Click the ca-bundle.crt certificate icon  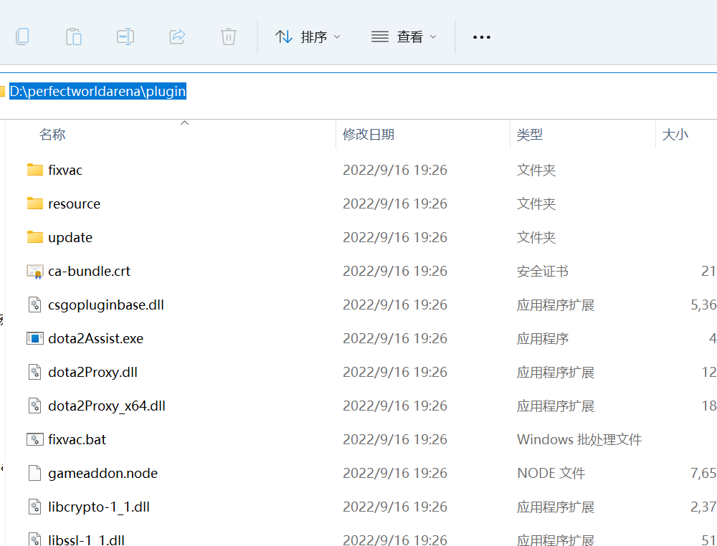point(34,272)
